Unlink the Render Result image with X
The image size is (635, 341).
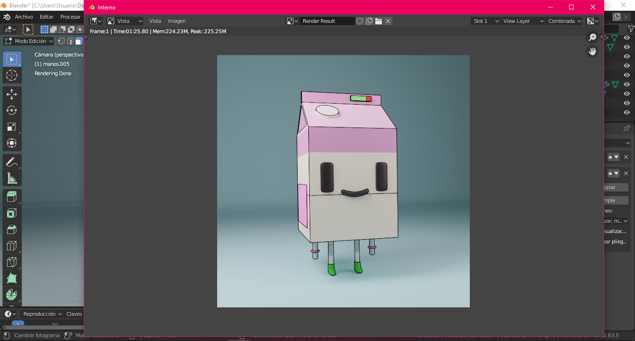pos(388,21)
